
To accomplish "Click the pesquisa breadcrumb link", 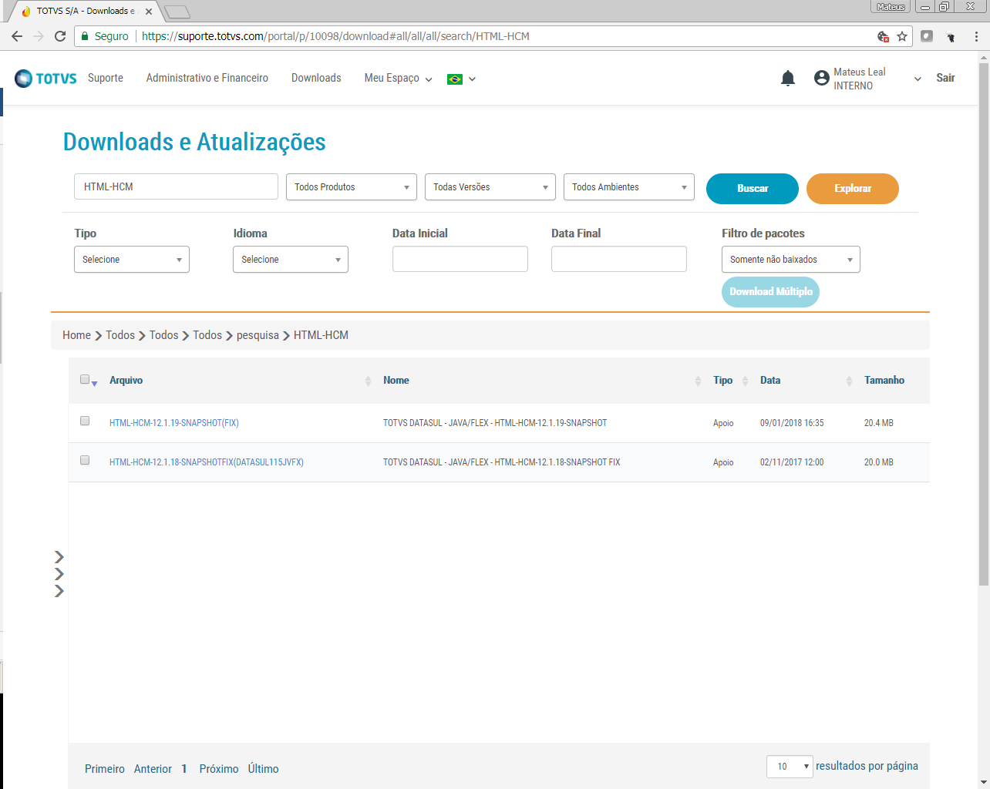I will (x=258, y=335).
